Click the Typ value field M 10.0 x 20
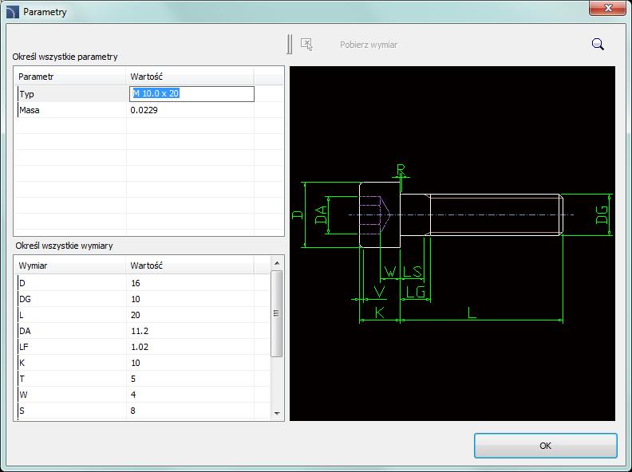 click(x=192, y=94)
